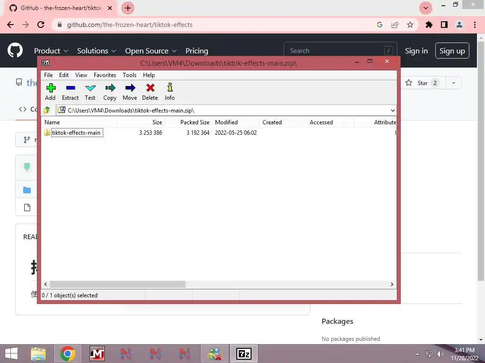The height and width of the screenshot is (363, 485).
Task: Click the browser page vertical scrollbar
Action: [x=481, y=161]
